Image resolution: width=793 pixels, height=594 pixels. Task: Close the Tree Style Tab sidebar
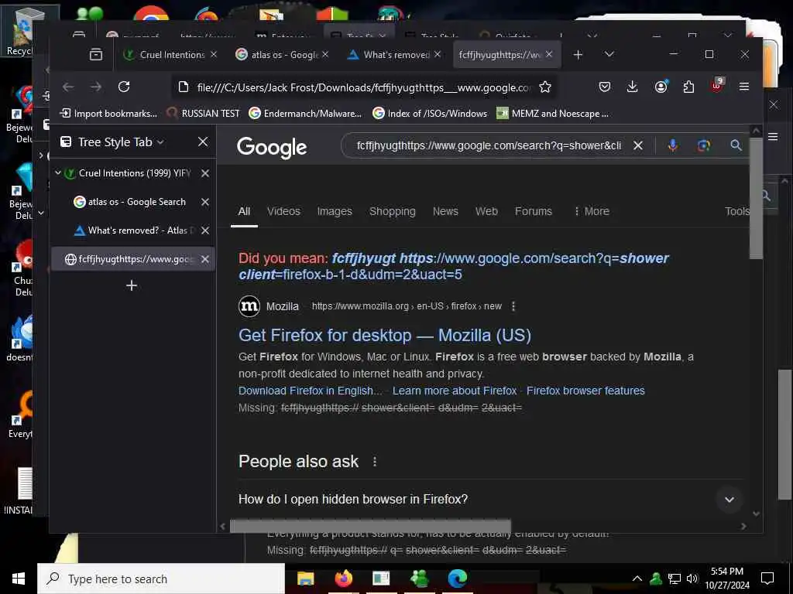(x=203, y=142)
